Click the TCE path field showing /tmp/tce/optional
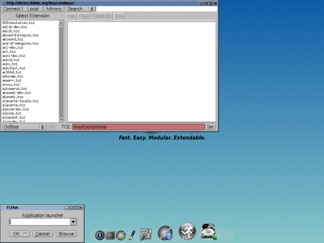324x243 pixels. pyautogui.click(x=138, y=127)
